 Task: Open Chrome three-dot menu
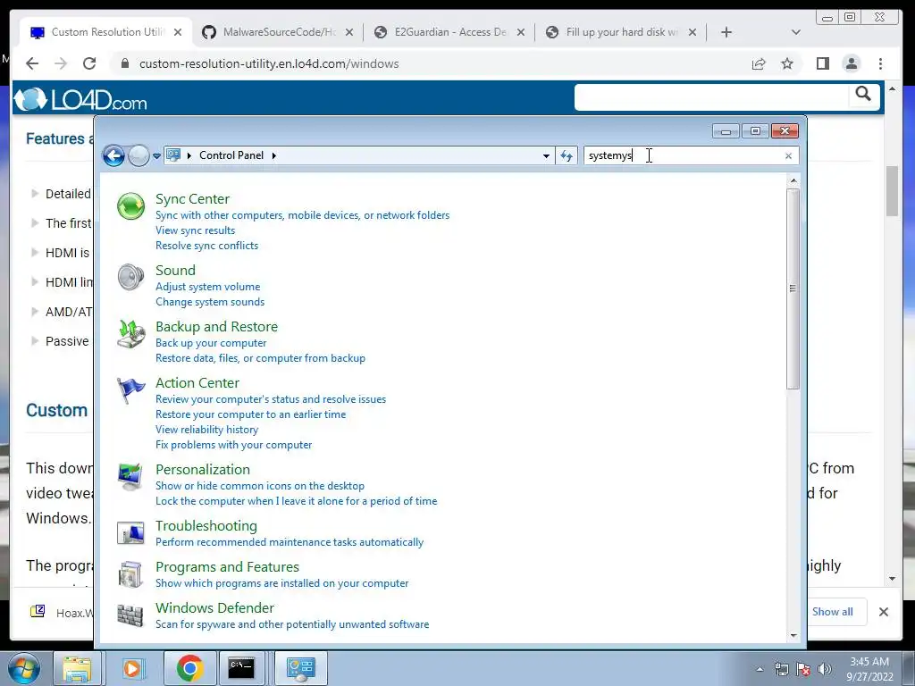pos(880,63)
